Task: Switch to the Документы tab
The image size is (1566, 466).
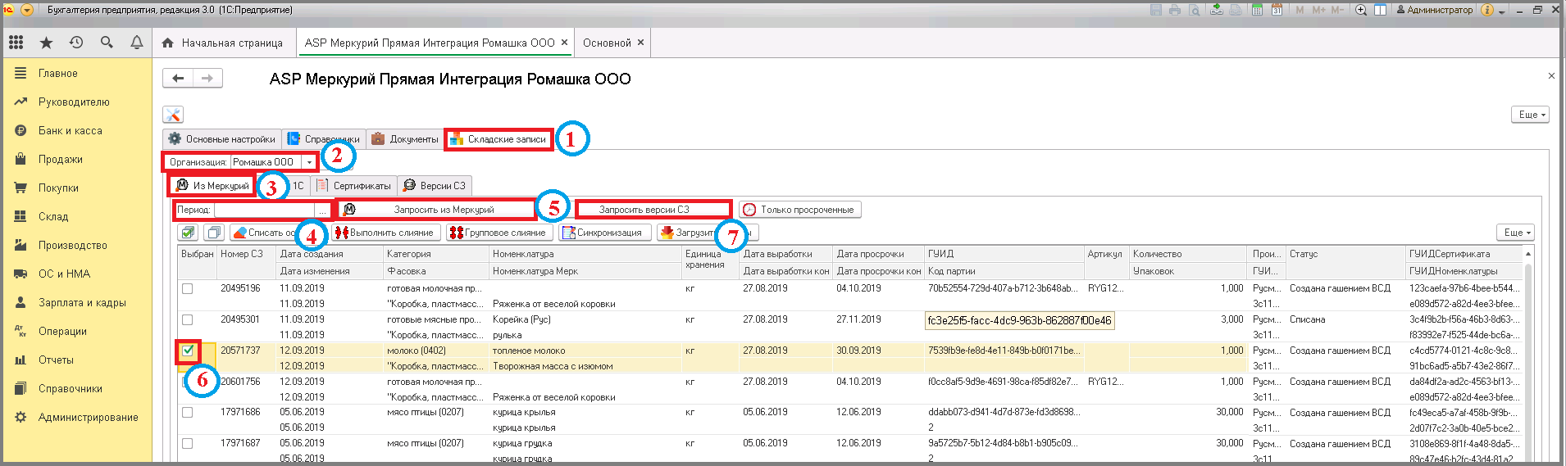Action: coord(405,139)
